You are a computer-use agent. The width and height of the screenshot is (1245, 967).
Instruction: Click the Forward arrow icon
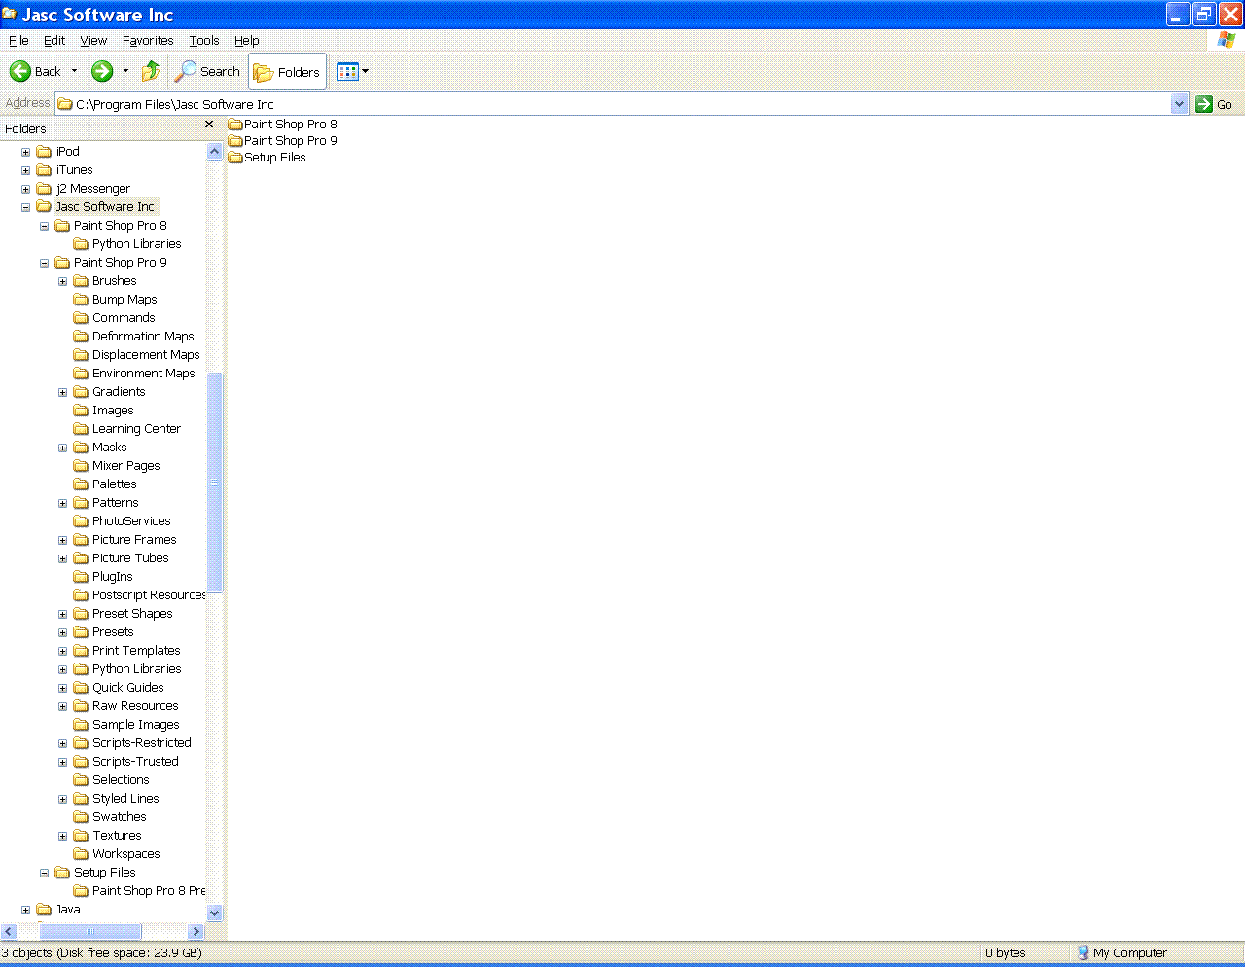102,71
